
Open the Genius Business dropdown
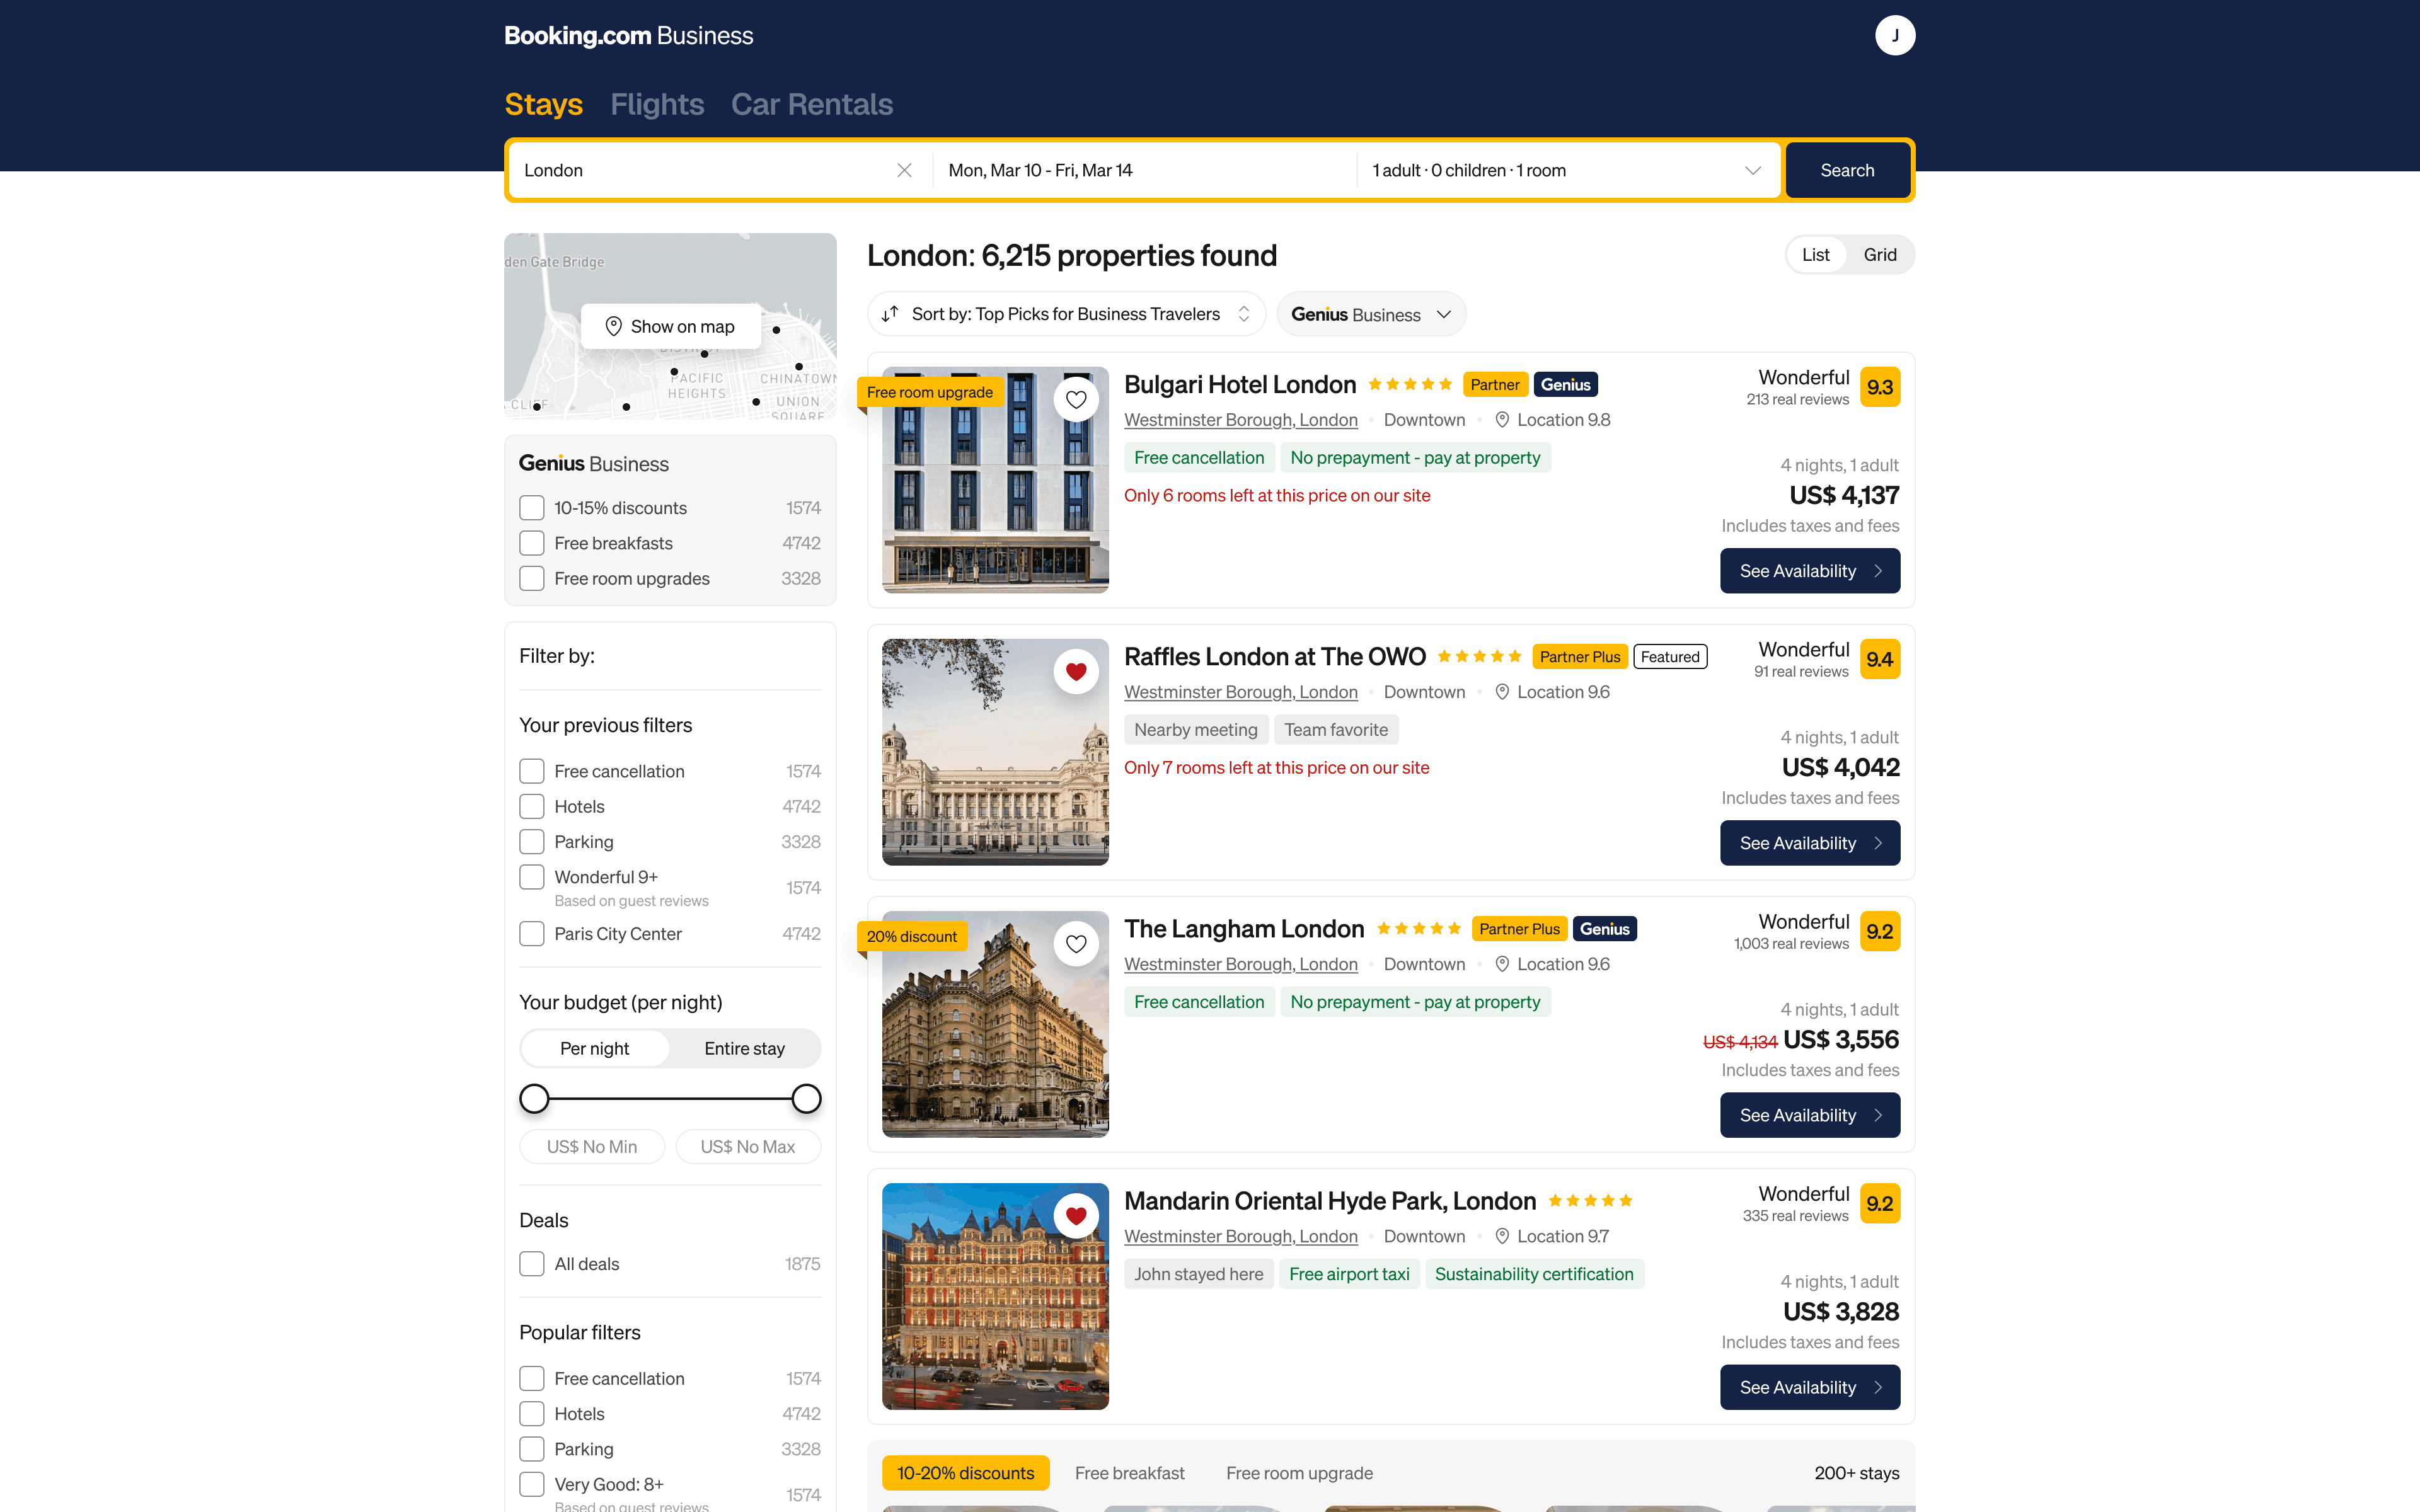1371,314
